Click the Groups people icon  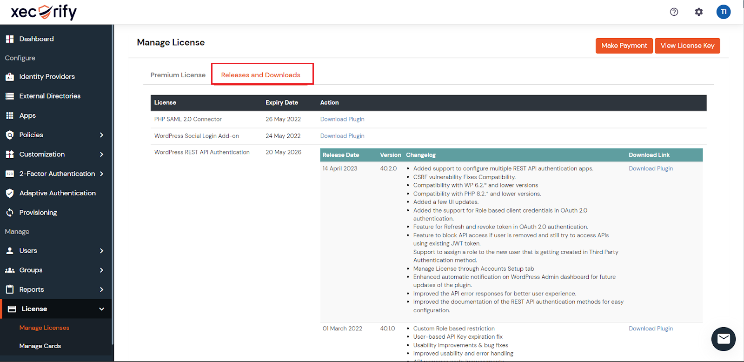point(9,270)
